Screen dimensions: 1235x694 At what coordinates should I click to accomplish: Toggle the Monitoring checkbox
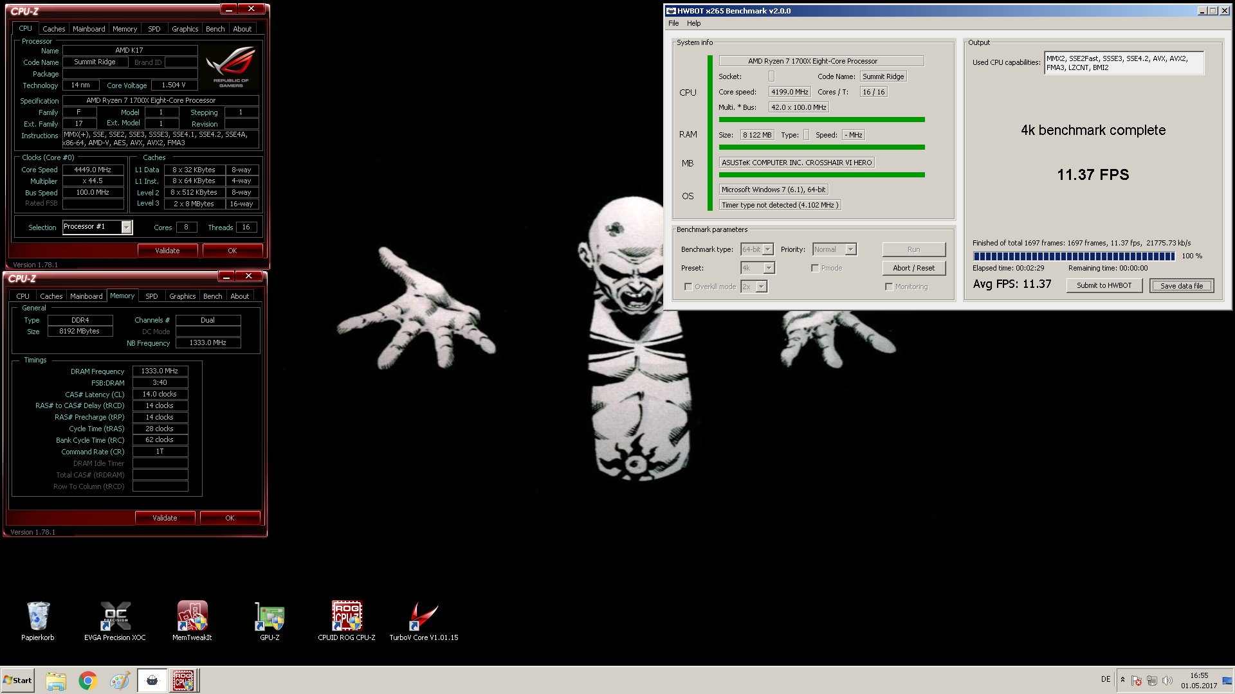coord(889,287)
